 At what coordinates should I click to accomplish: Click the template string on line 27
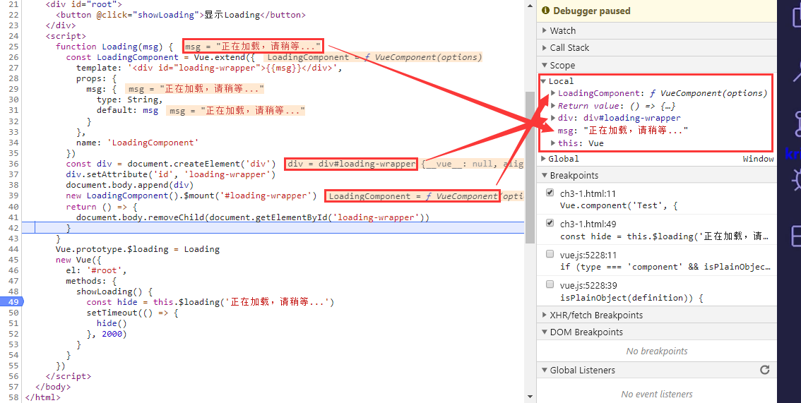232,68
